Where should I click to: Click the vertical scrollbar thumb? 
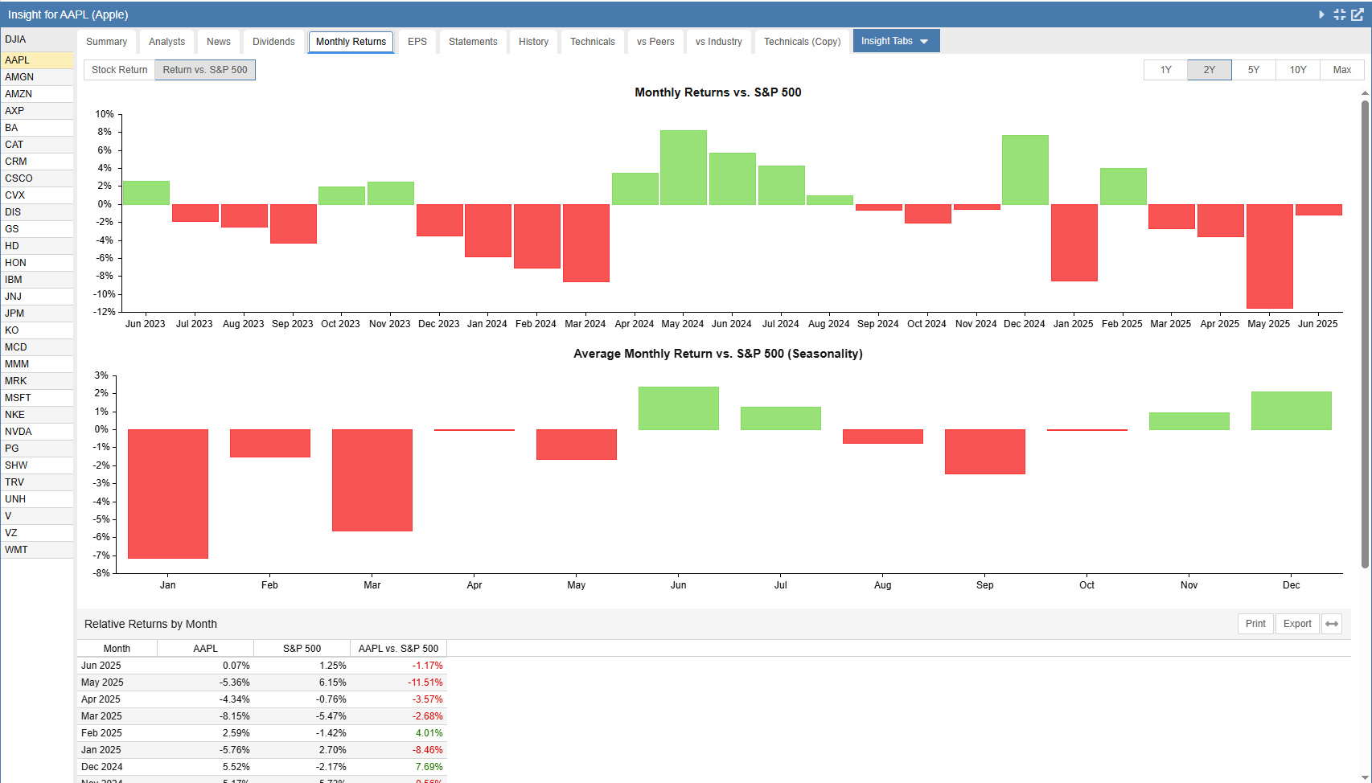1365,334
